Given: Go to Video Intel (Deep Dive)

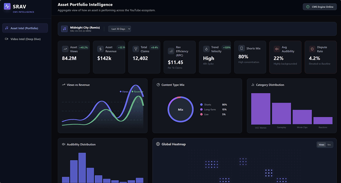Looking at the screenshot, I should point(25,39).
